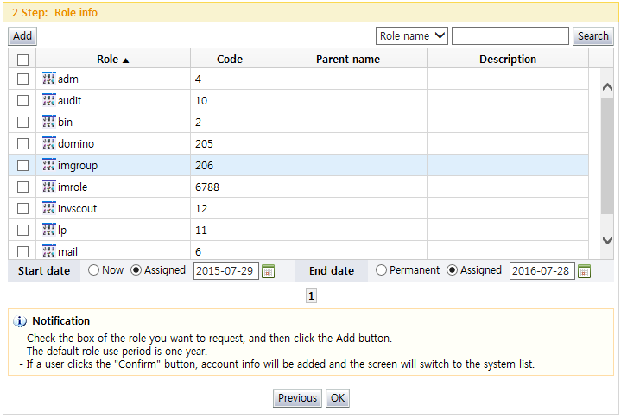This screenshot has height=418, width=621.
Task: Click the Previous button
Action: (297, 398)
